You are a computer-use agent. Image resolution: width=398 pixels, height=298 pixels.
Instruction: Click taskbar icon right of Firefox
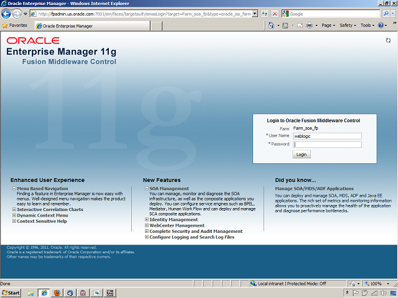point(70,293)
